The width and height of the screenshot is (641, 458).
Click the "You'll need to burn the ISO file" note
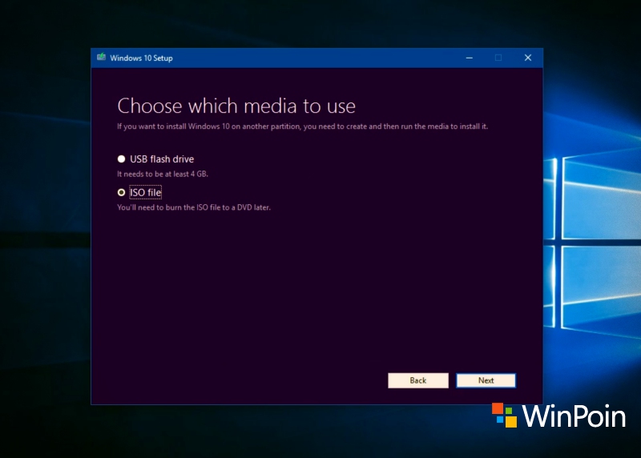[x=194, y=207]
